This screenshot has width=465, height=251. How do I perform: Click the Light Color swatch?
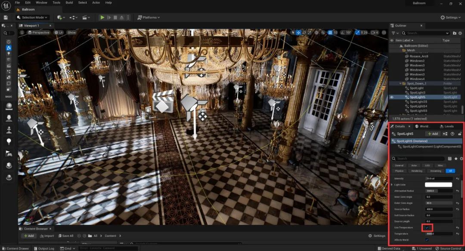pyautogui.click(x=438, y=184)
